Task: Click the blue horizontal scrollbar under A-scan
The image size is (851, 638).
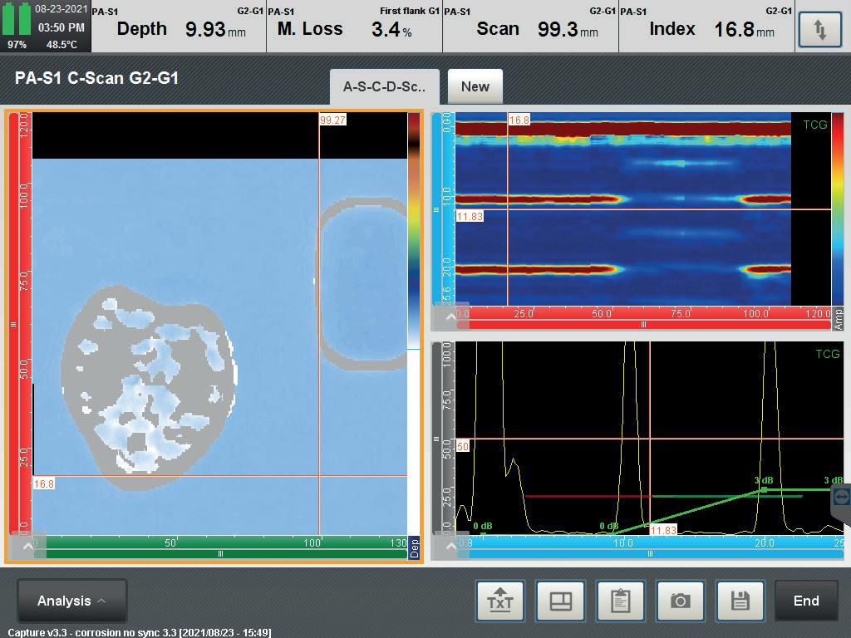Action: click(x=650, y=554)
